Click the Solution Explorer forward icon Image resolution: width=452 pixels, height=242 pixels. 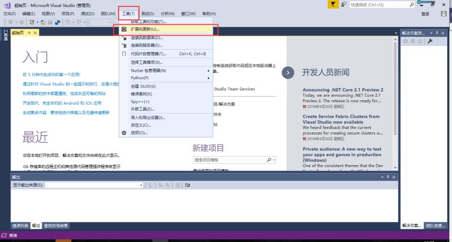pos(413,41)
